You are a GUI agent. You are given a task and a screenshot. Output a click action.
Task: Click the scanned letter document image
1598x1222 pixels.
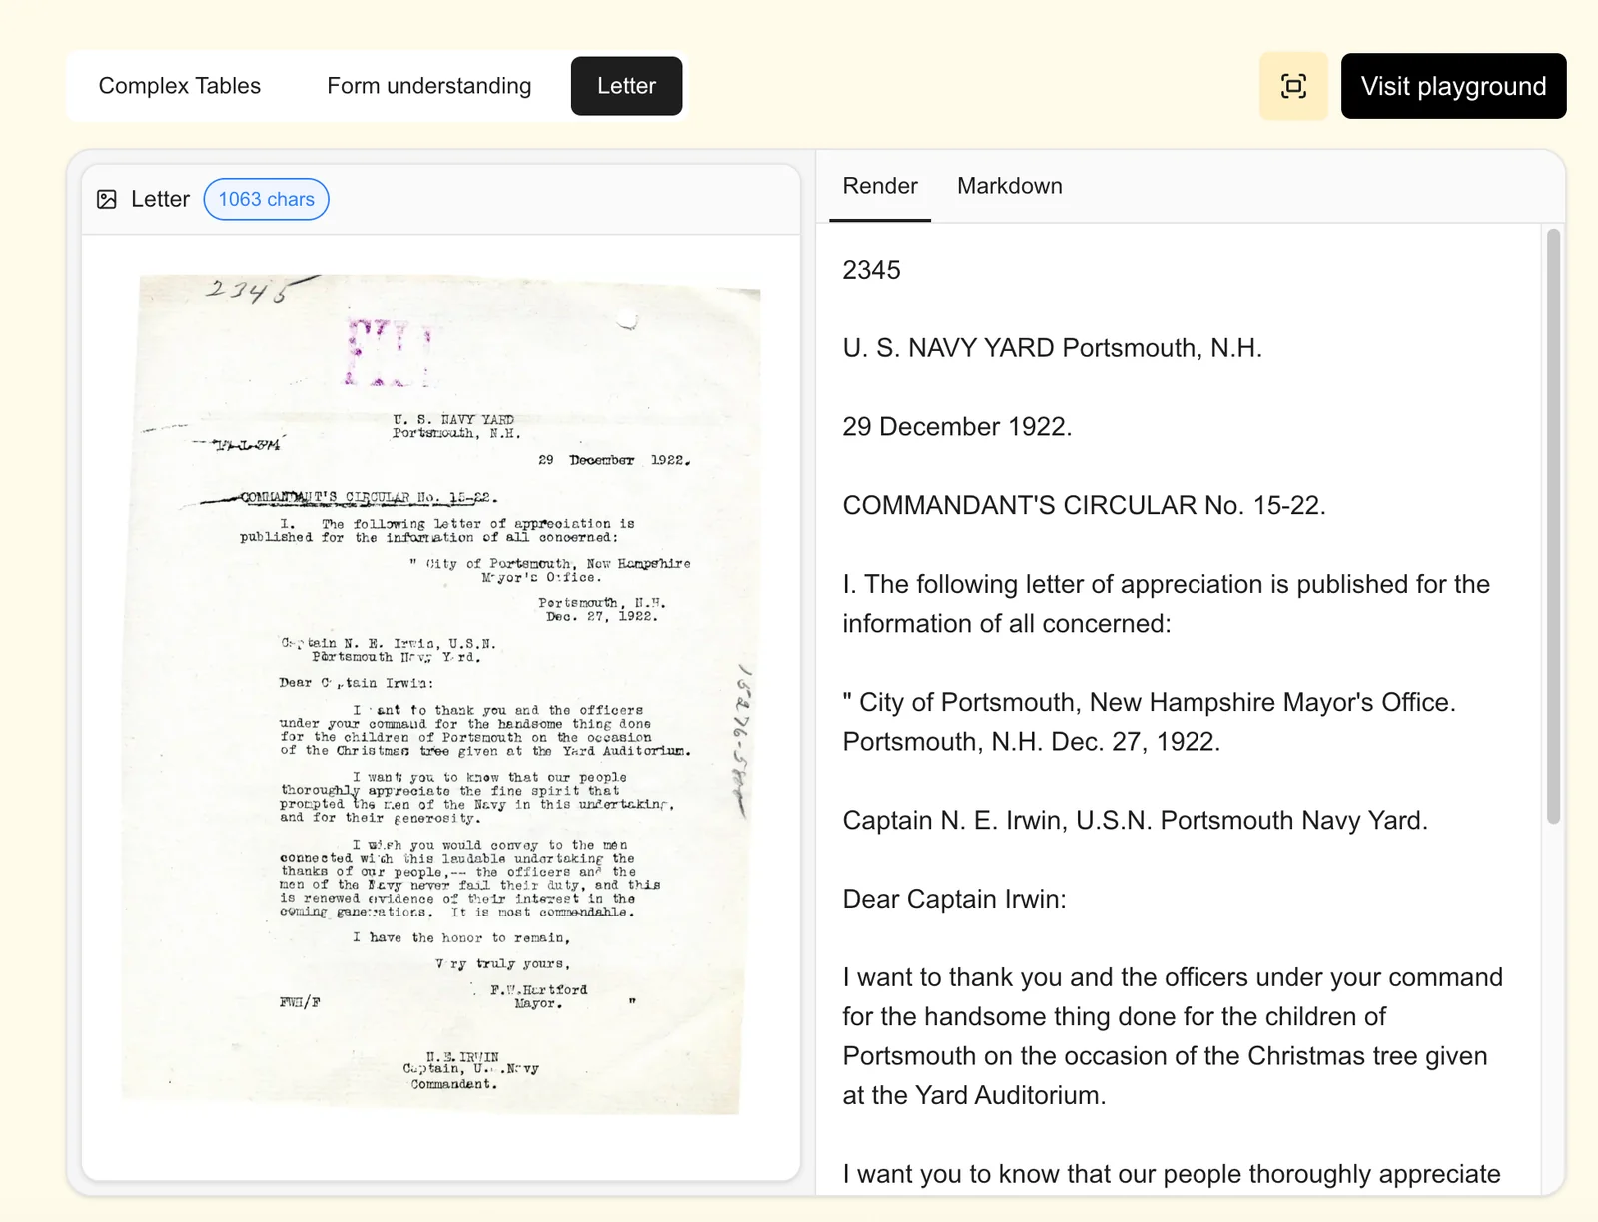point(439,699)
